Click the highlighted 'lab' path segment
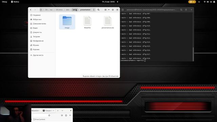Screen dimensions: 217x122 coord(75,10)
